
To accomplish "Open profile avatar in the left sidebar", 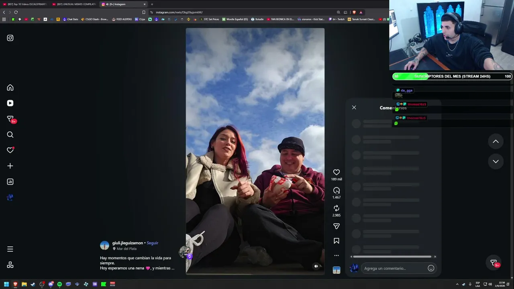I will click(x=10, y=197).
